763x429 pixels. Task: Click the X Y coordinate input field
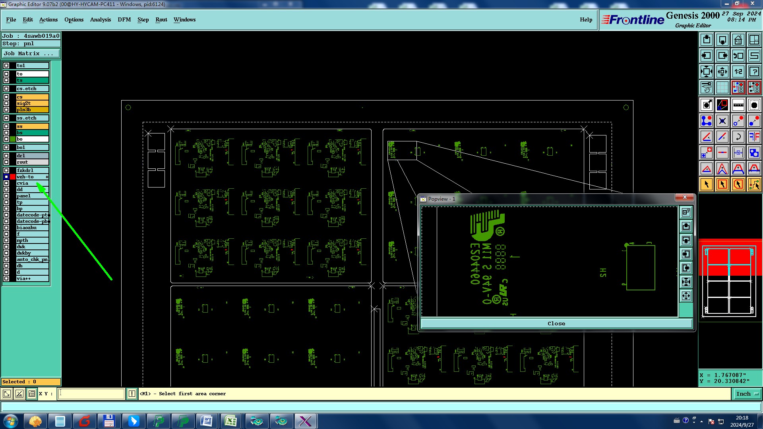tap(91, 394)
